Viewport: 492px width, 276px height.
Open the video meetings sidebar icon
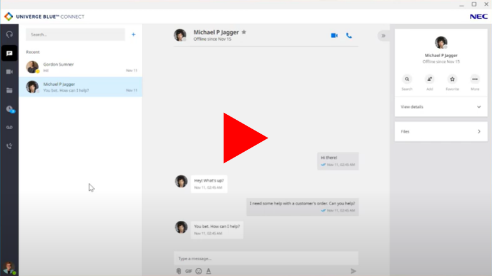point(9,72)
